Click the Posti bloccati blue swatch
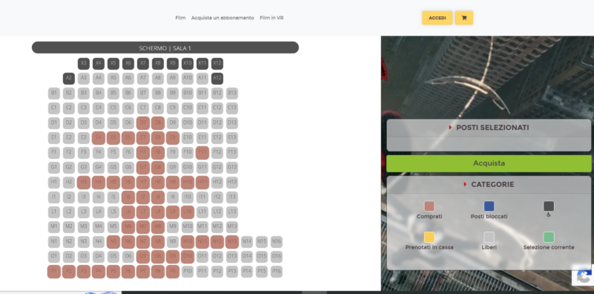594x294 pixels. tap(489, 206)
